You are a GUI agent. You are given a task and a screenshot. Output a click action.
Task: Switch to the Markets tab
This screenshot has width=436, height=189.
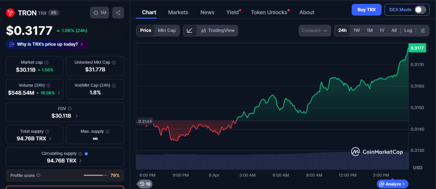(178, 12)
